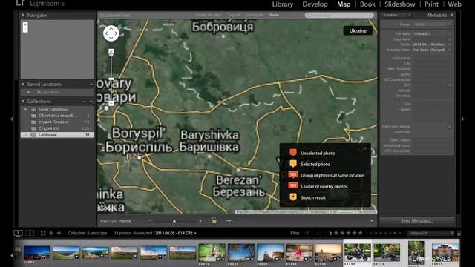475x267 pixels.
Task: Click the GPS field arrow button
Action: (x=450, y=85)
